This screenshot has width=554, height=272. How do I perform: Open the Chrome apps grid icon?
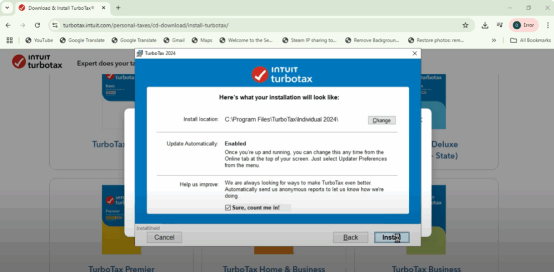click(10, 40)
